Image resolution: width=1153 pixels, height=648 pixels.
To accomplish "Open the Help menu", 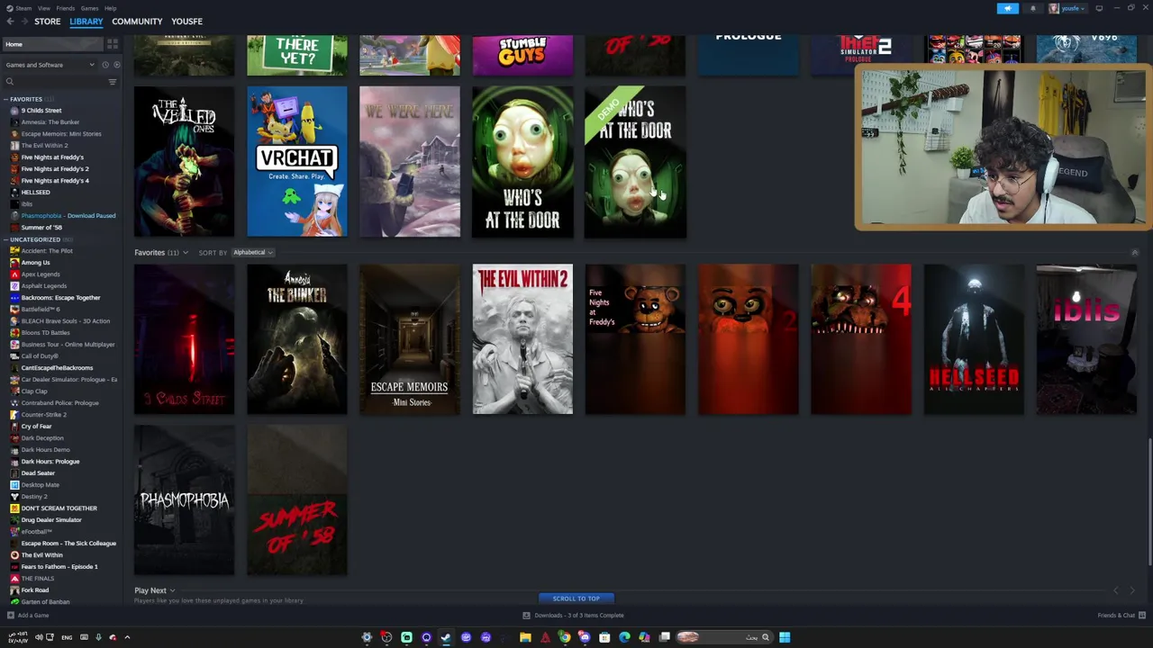I will [110, 8].
